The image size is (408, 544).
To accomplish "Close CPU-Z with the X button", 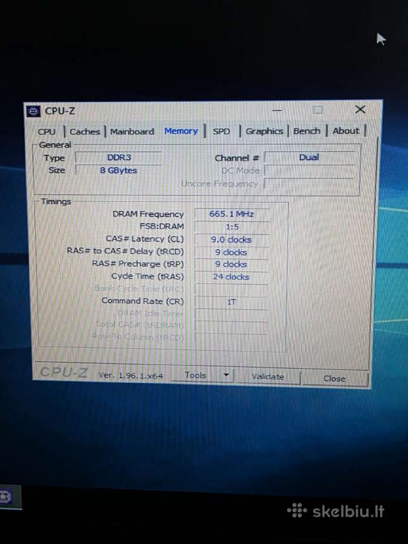I will [360, 109].
